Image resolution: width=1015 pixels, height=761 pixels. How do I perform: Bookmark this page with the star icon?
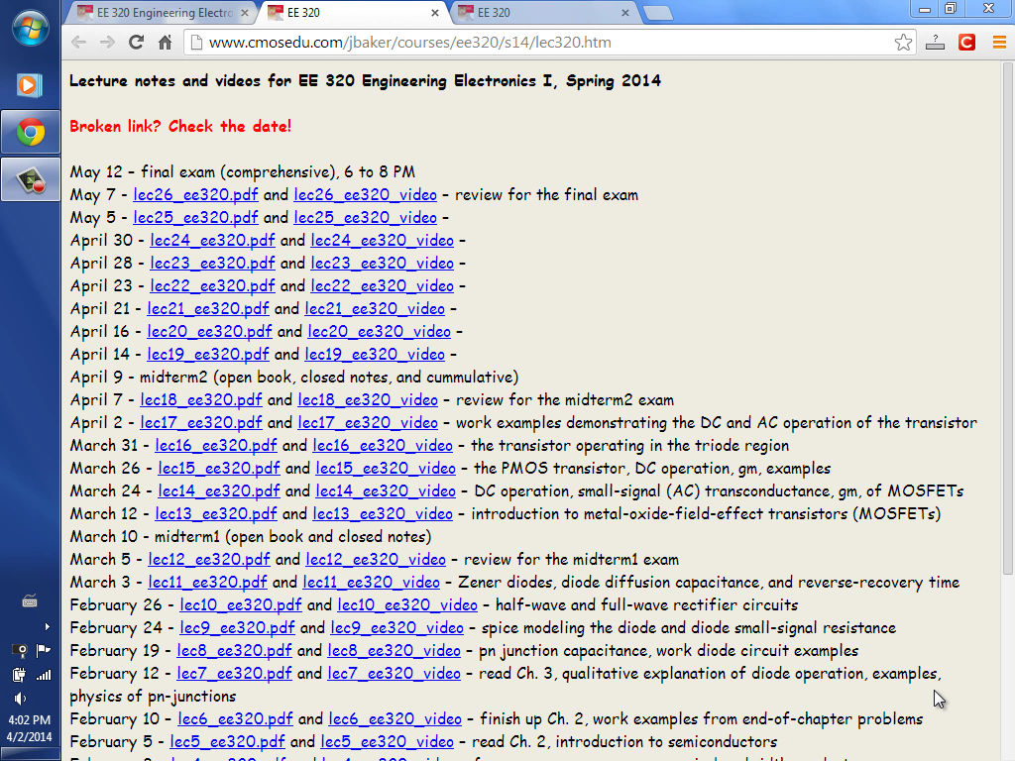(904, 43)
